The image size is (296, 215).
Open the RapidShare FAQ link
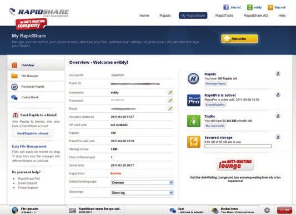29,178
